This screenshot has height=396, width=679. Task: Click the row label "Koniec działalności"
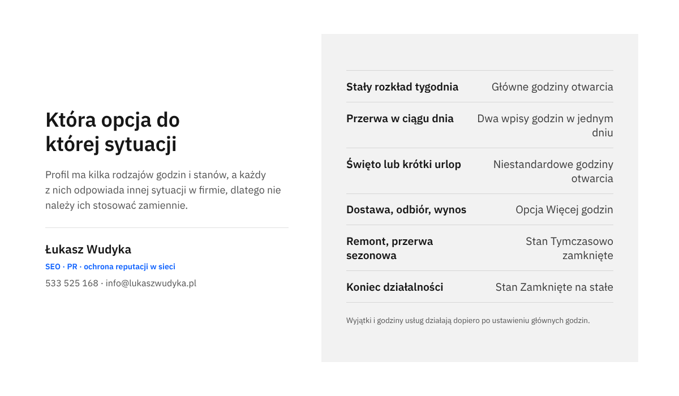(x=395, y=287)
